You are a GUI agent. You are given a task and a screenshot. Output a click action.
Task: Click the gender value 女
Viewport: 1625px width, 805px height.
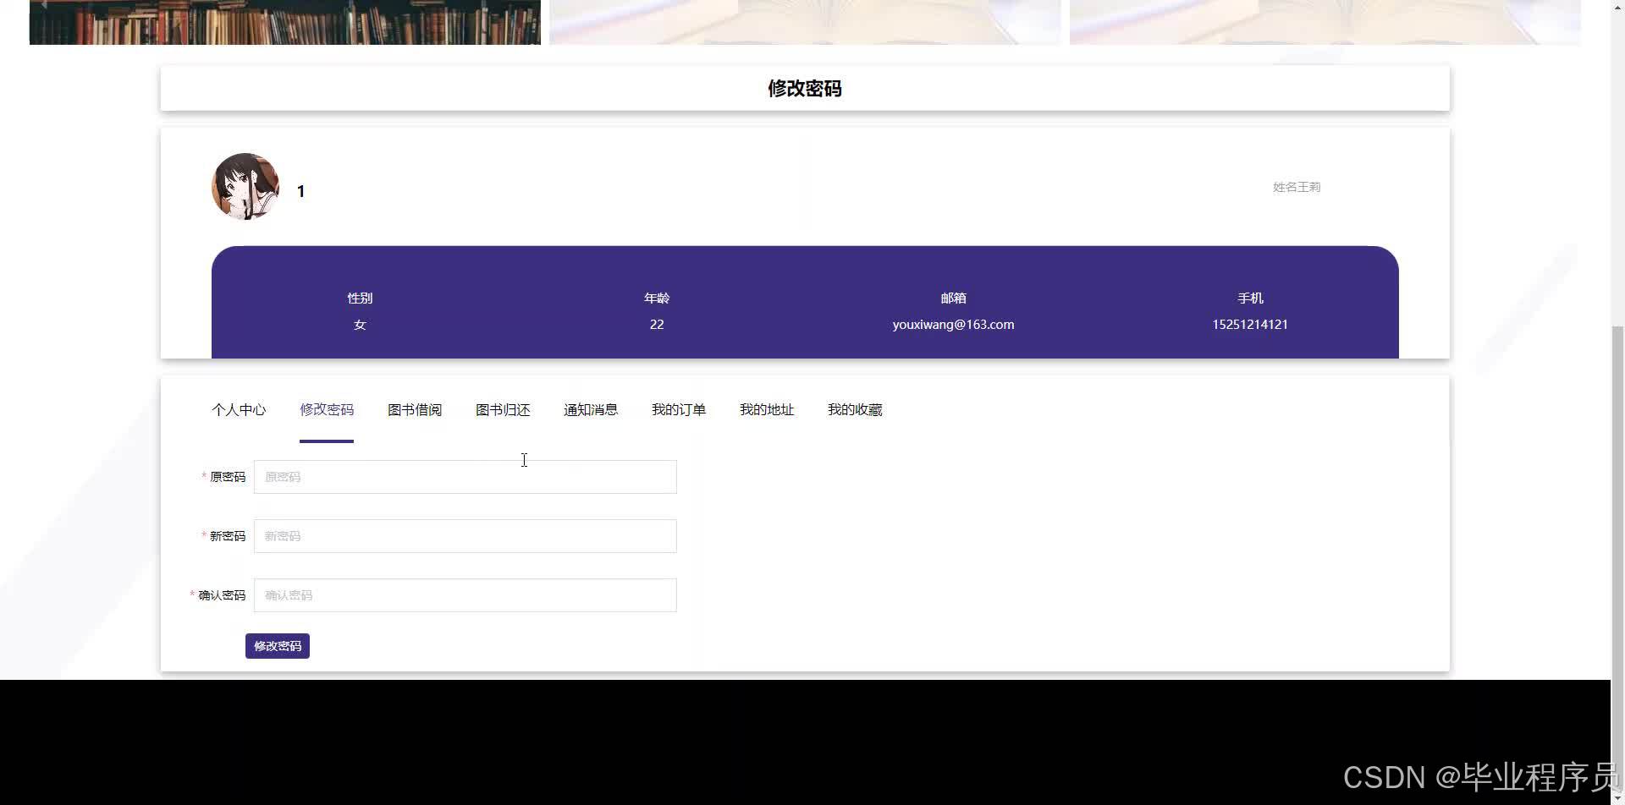coord(360,325)
